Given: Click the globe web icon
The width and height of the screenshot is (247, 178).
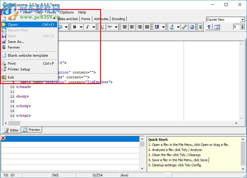Looking at the screenshot, I should [192, 27].
